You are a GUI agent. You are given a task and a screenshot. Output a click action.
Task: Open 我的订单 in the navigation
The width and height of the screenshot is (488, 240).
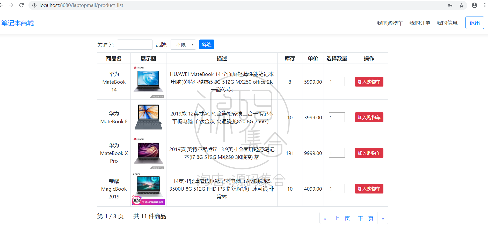point(420,23)
